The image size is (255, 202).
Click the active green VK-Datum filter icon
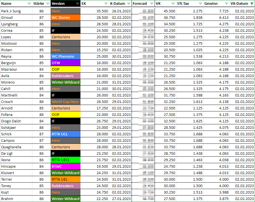click(252, 4)
